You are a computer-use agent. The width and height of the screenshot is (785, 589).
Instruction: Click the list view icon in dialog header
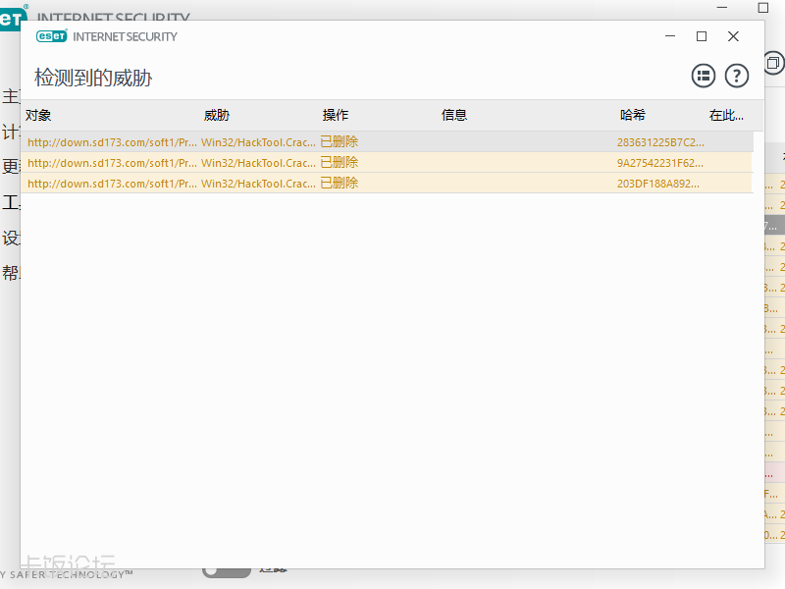[703, 76]
